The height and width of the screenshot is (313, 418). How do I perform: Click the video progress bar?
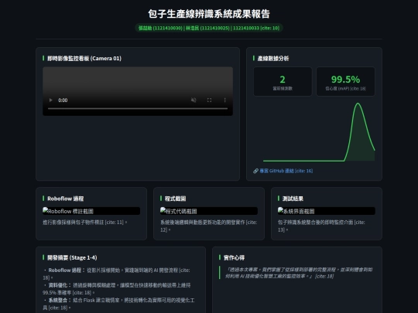pyautogui.click(x=138, y=109)
